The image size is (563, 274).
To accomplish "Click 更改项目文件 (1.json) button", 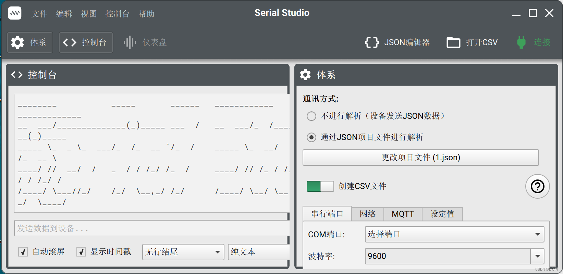I will pyautogui.click(x=421, y=158).
